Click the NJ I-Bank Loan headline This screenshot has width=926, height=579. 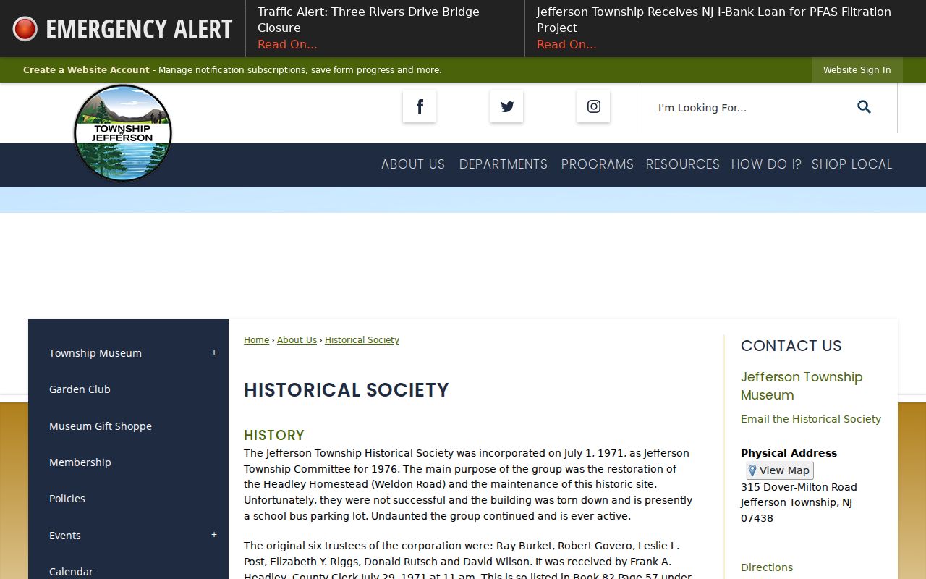[714, 20]
